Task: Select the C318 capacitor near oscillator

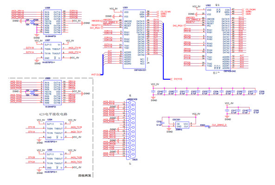Action: coord(162,123)
